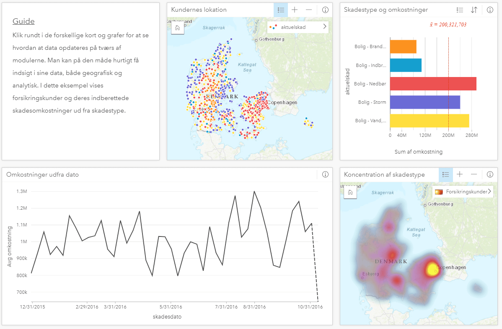Select the yellow Bolig - Vand bar

coord(430,121)
